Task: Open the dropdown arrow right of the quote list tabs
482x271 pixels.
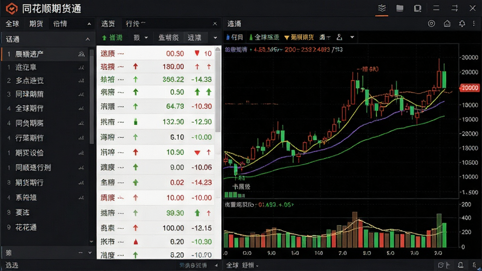Action: pyautogui.click(x=215, y=38)
